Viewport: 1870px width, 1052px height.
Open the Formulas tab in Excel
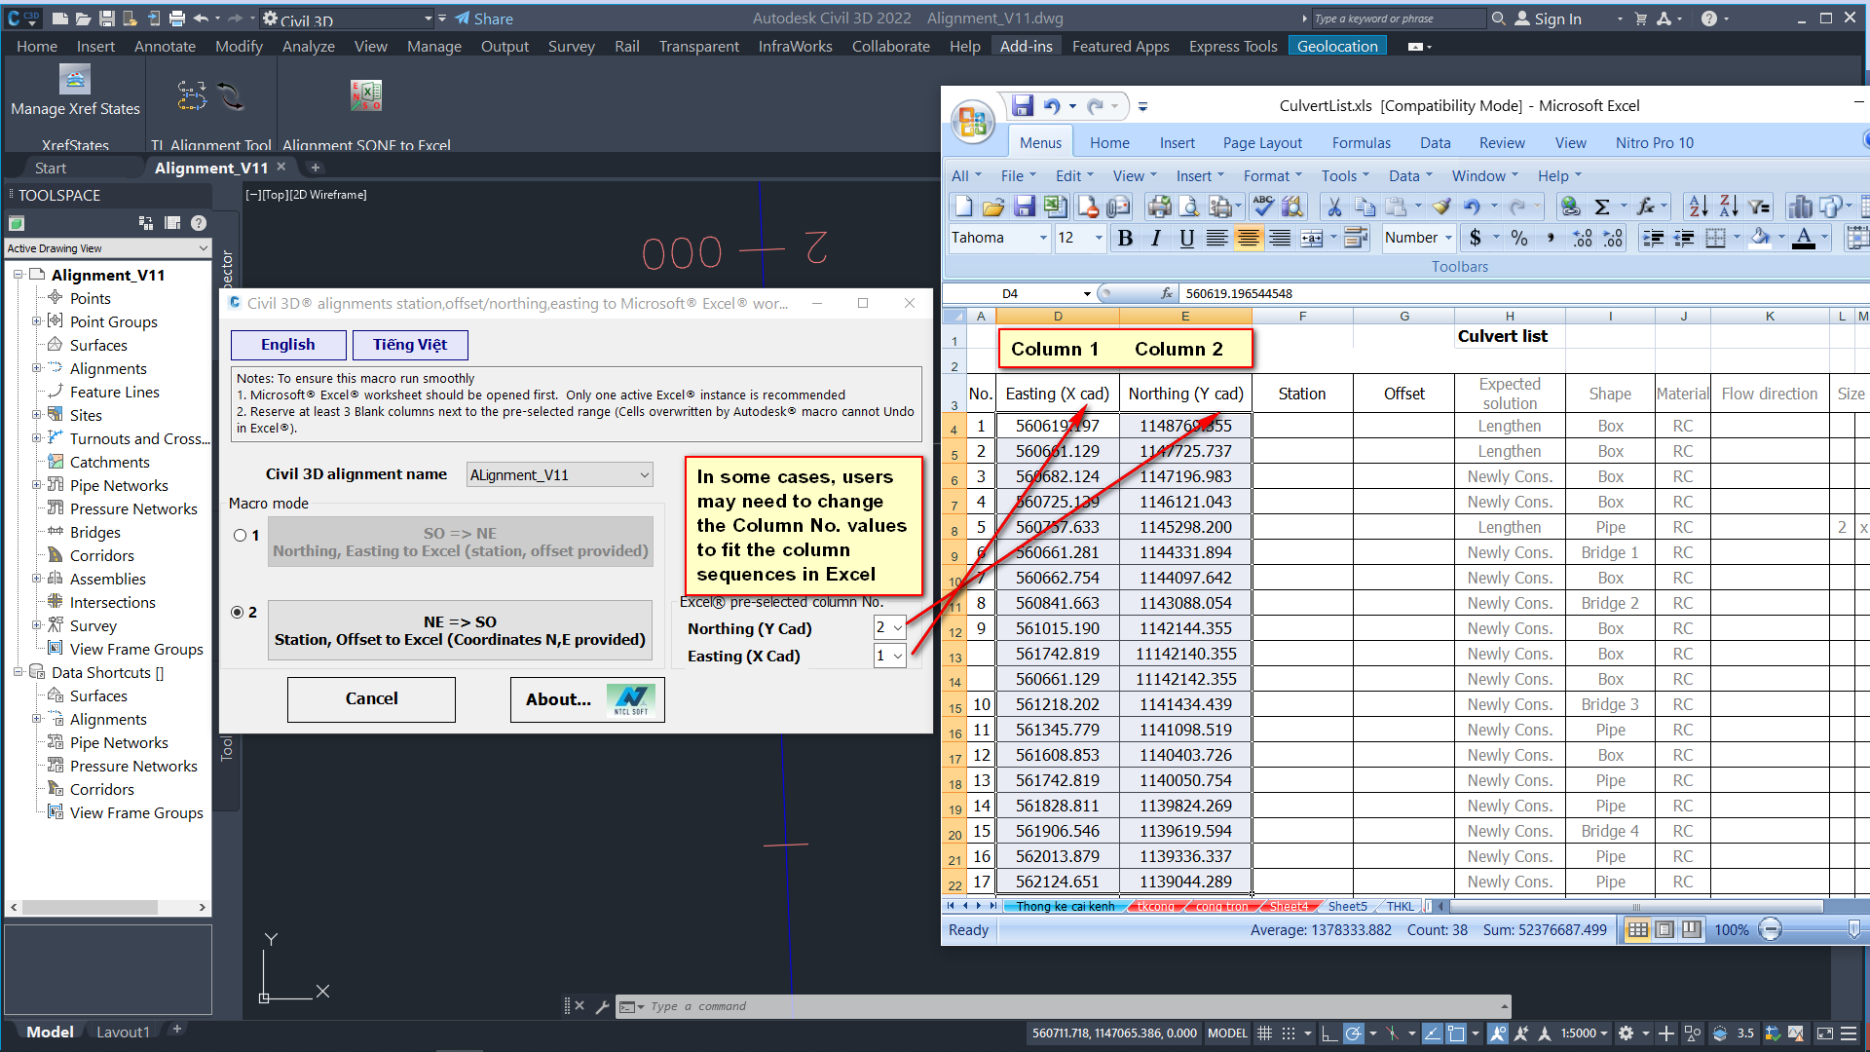(x=1361, y=143)
